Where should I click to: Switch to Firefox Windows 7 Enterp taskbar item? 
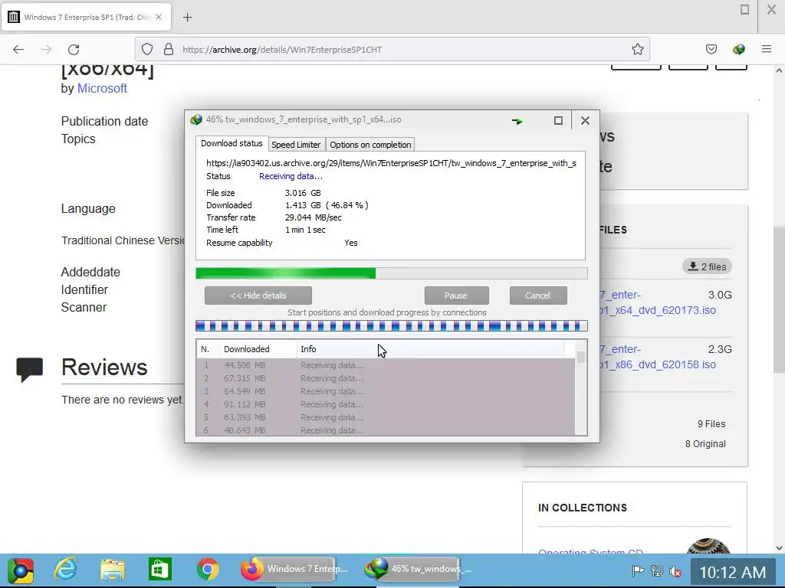click(294, 570)
